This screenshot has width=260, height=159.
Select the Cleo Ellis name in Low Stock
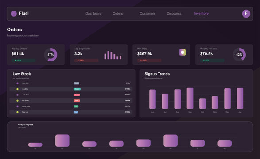coord(25,83)
